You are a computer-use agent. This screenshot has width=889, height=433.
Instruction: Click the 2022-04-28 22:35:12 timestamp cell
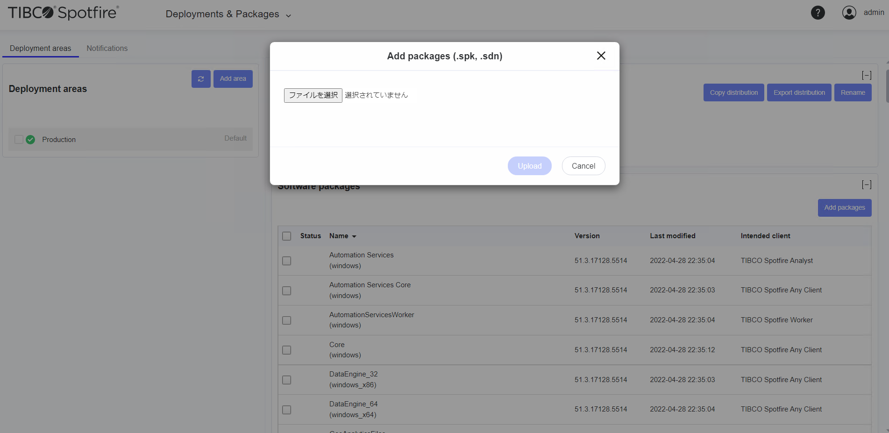tap(682, 350)
